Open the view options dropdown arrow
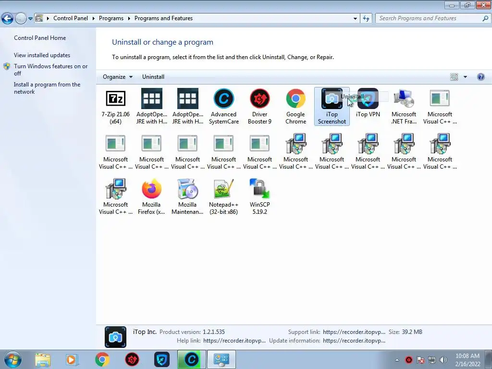The height and width of the screenshot is (369, 492). pos(465,77)
